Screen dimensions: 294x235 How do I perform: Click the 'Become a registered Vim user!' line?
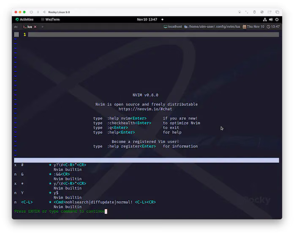pyautogui.click(x=145, y=141)
